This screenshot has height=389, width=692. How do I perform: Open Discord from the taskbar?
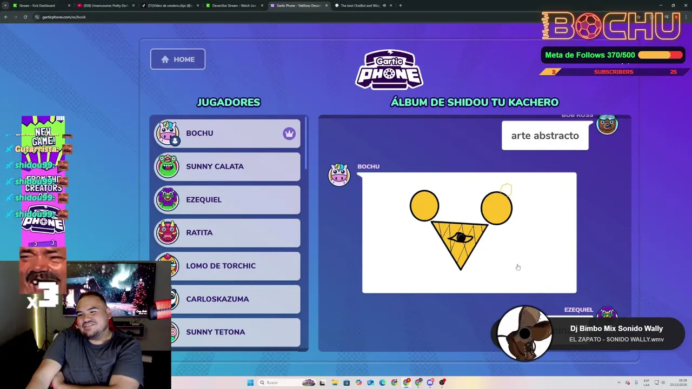430,383
